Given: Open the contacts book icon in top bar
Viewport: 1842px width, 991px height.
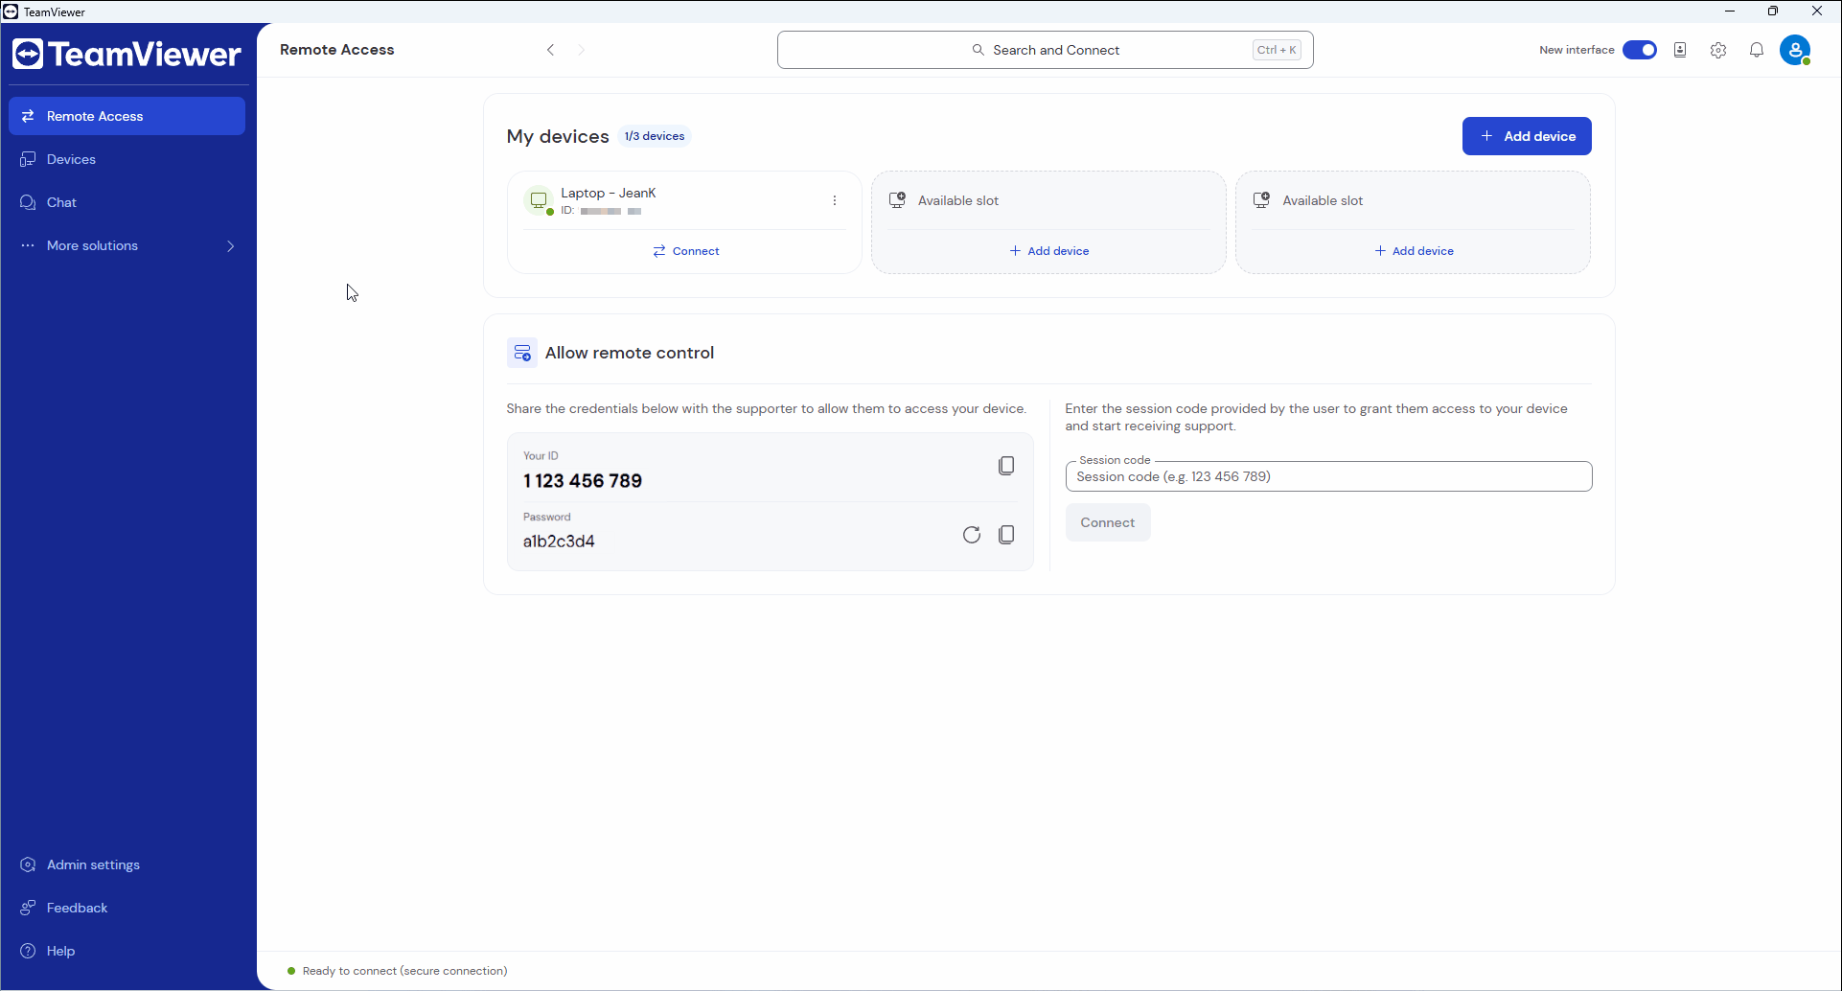Looking at the screenshot, I should pos(1680,50).
